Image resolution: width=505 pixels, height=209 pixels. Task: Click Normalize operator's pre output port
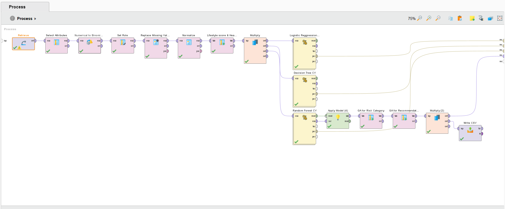pyautogui.click(x=201, y=51)
